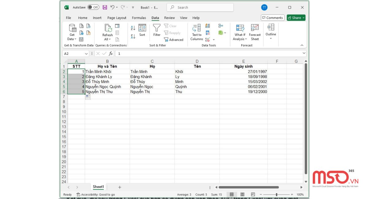The height and width of the screenshot is (199, 368).
Task: Open the File menu tab
Action: 68,18
